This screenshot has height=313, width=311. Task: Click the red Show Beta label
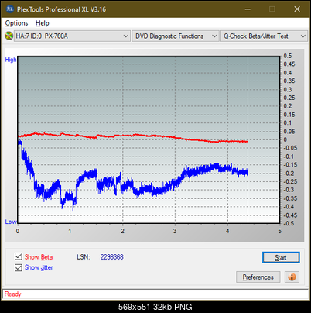(39, 257)
